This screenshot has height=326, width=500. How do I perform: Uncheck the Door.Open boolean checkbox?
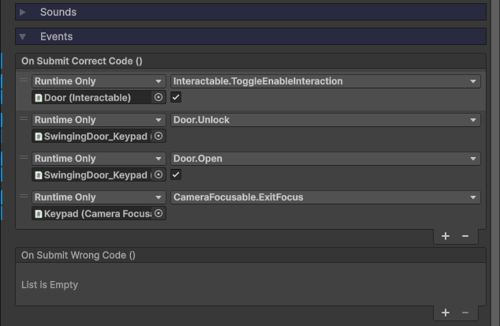point(176,174)
